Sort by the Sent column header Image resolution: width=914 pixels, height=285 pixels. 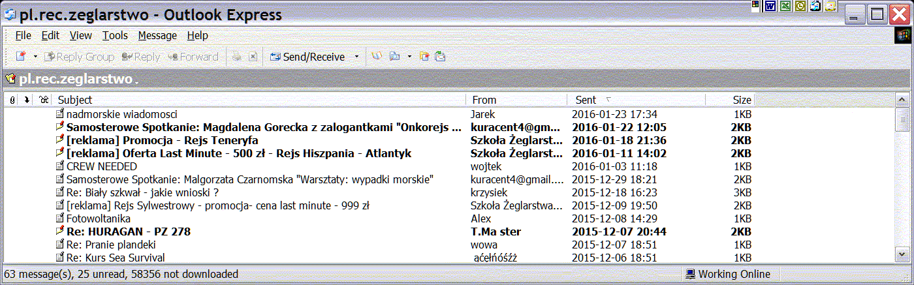tap(637, 100)
